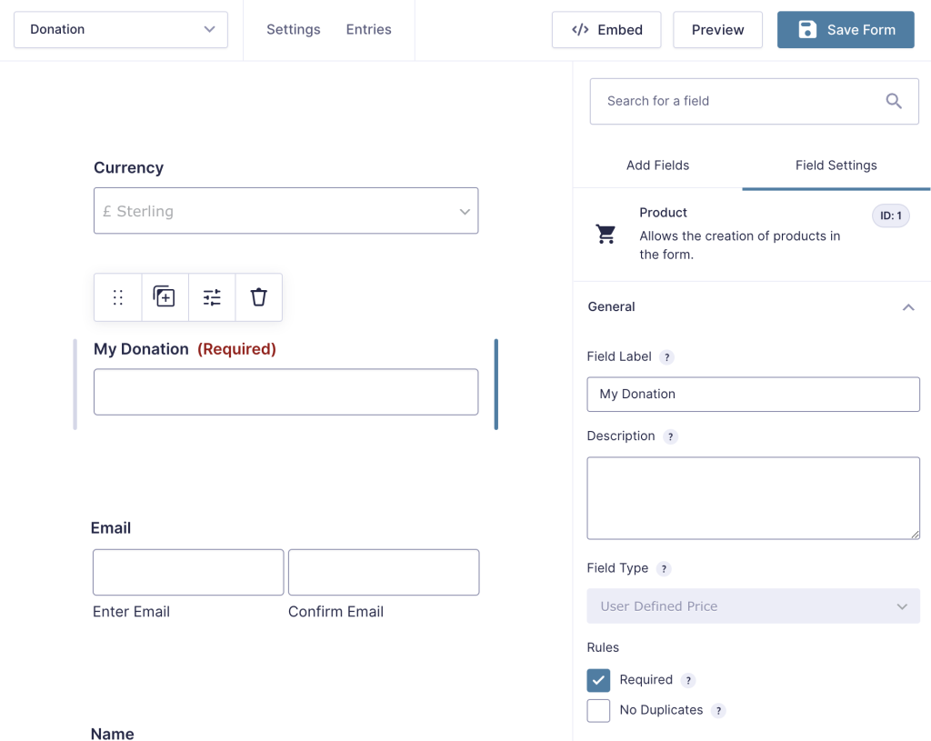Click the Rules heading text
Viewport: 931px width, 741px height.
pyautogui.click(x=603, y=647)
